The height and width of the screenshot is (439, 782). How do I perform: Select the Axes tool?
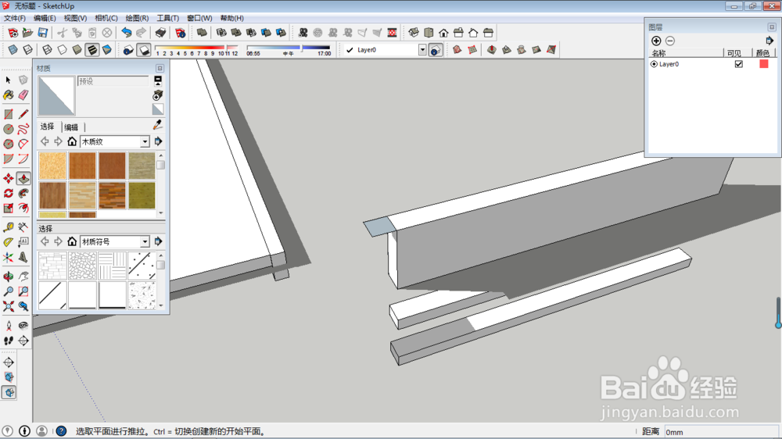click(x=8, y=257)
